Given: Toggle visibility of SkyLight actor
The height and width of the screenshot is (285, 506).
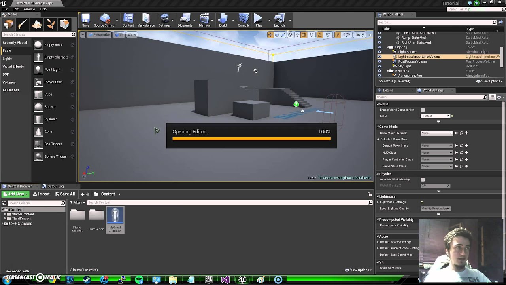Looking at the screenshot, I should point(379,66).
